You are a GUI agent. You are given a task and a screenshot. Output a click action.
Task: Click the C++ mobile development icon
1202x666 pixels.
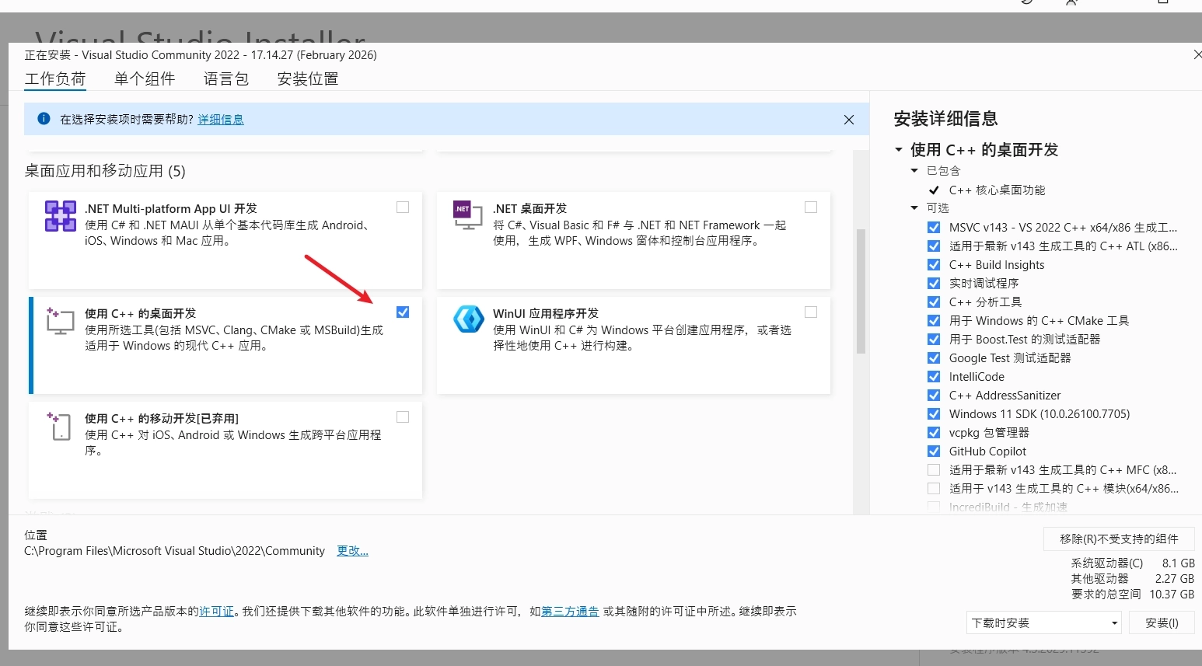(60, 425)
